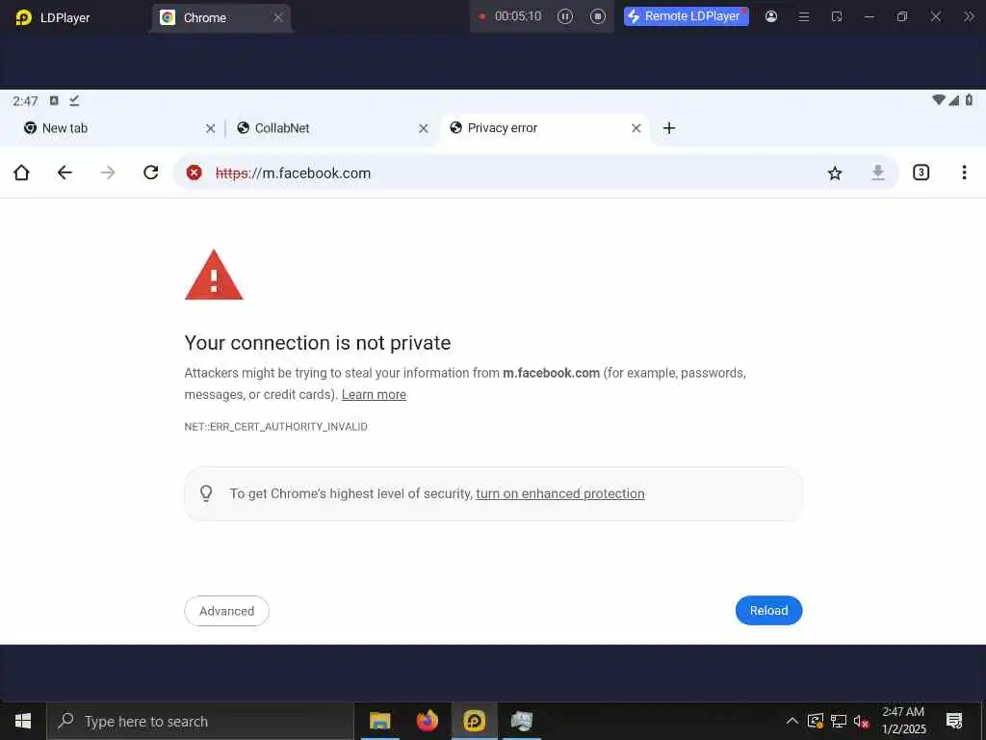This screenshot has width=986, height=740.
Task: Open taskbar clock 2:47 AM
Action: (903, 721)
